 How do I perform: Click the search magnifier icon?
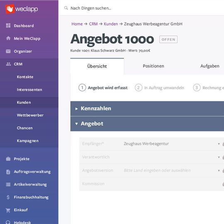[x=66, y=8]
